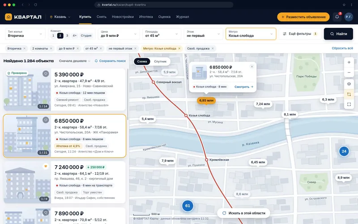
Task: Click Смотреть link in map popup
Action: (244, 87)
